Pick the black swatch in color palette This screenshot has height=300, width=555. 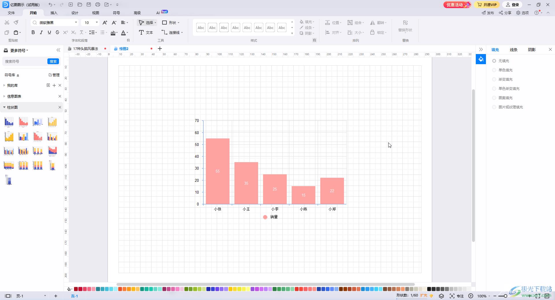(429, 289)
